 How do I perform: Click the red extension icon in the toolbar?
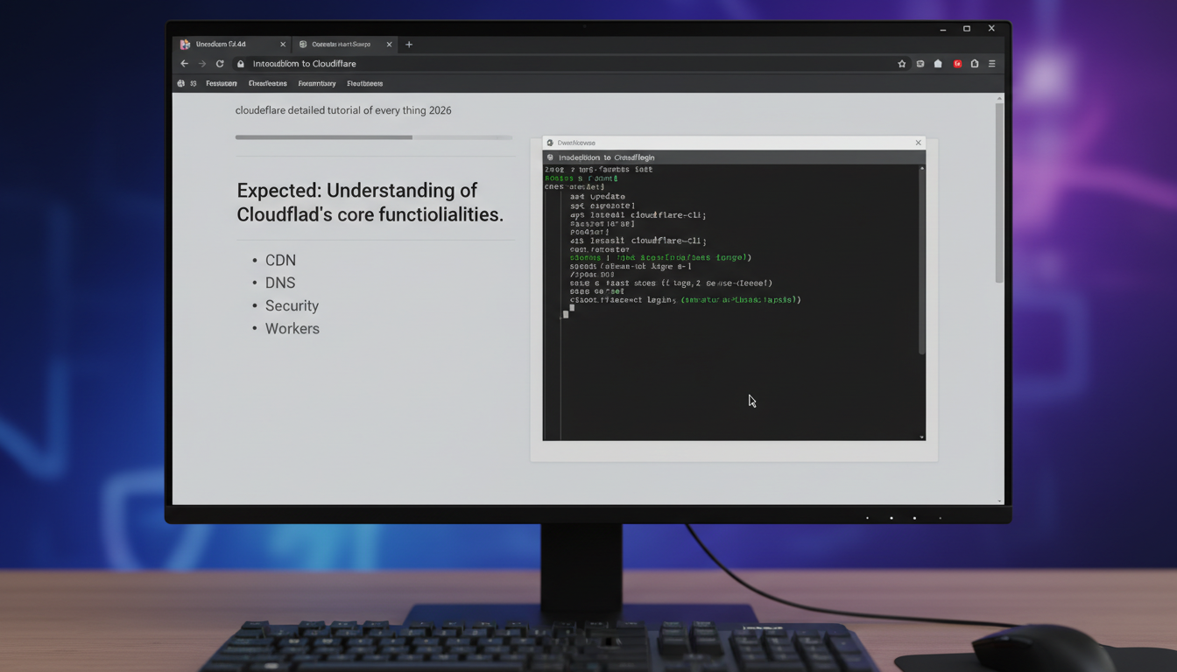point(957,64)
